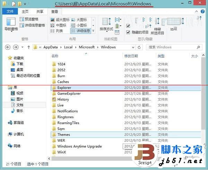The height and width of the screenshot is (170, 208).
Task: Sort by the 修改日期 column header
Action: pos(131,56)
